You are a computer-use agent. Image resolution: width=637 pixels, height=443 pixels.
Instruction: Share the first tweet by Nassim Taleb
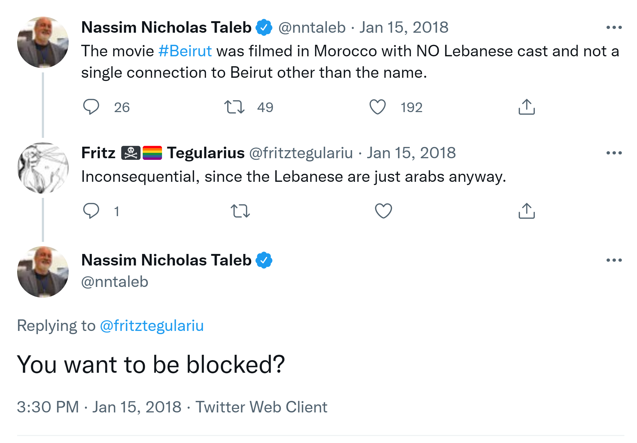[x=526, y=107]
